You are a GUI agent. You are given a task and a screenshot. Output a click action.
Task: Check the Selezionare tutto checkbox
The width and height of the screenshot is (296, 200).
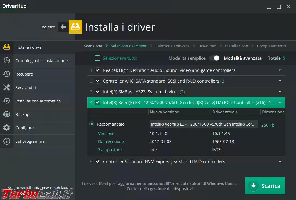(97, 58)
